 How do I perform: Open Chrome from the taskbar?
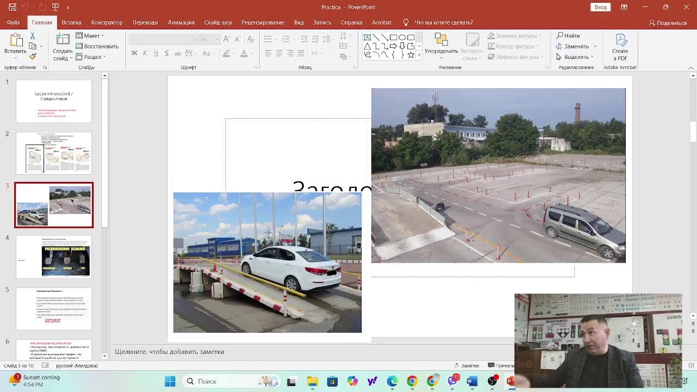[x=412, y=381]
